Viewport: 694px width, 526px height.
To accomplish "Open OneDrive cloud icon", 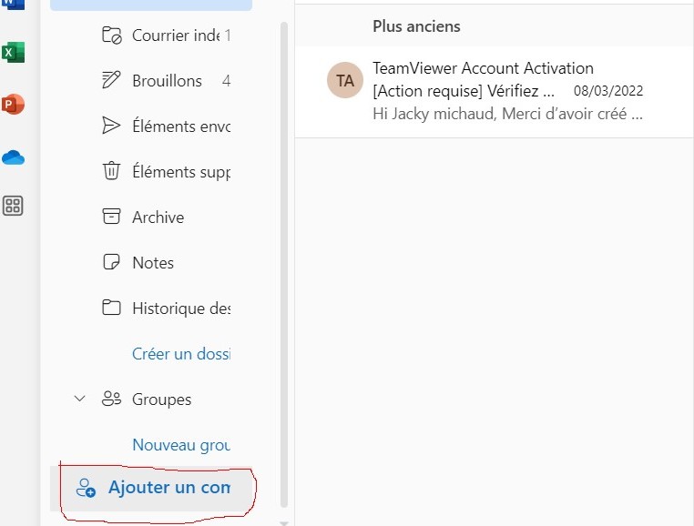I will pos(13,157).
